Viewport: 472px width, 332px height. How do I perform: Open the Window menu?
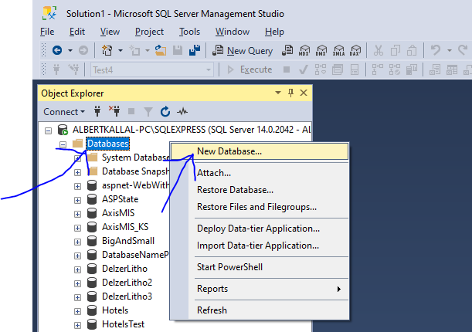coord(233,32)
